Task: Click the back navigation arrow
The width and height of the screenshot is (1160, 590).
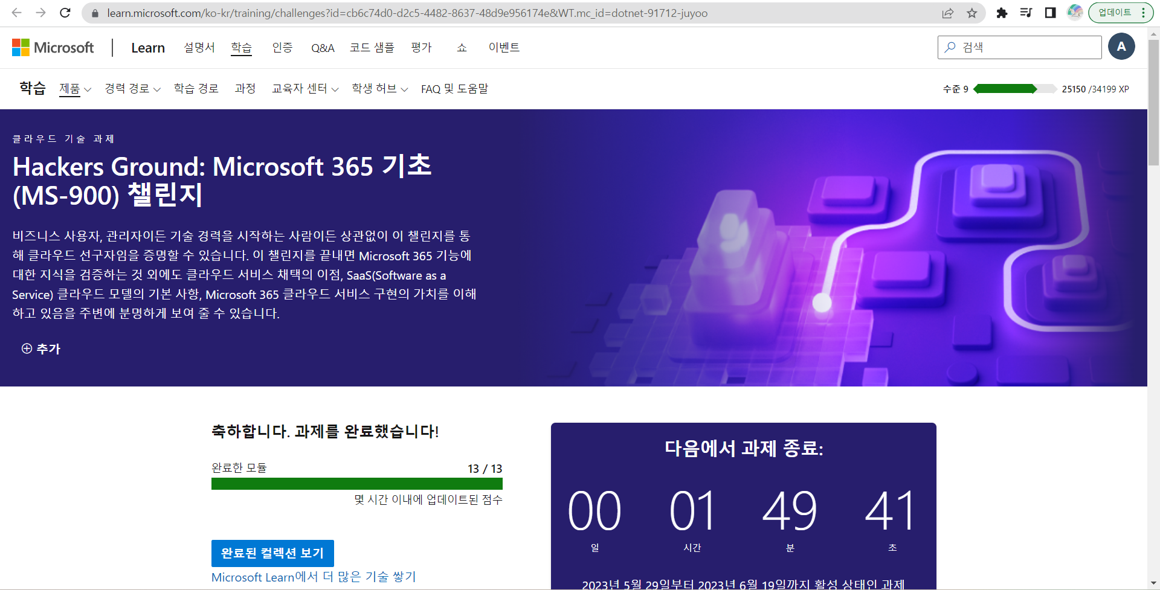Action: click(x=16, y=13)
